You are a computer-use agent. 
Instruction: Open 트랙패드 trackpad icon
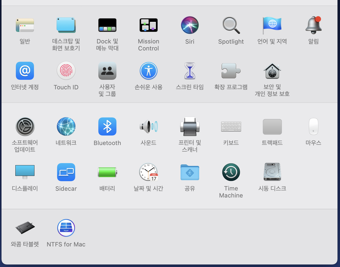[272, 127]
